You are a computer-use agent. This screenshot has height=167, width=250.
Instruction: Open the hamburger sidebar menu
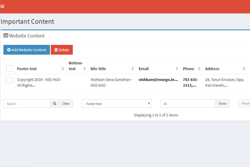(x=2, y=6)
